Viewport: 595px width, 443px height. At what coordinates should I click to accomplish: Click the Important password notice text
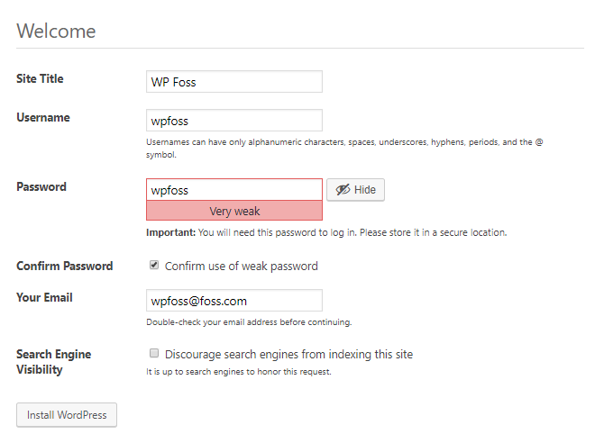pyautogui.click(x=326, y=232)
